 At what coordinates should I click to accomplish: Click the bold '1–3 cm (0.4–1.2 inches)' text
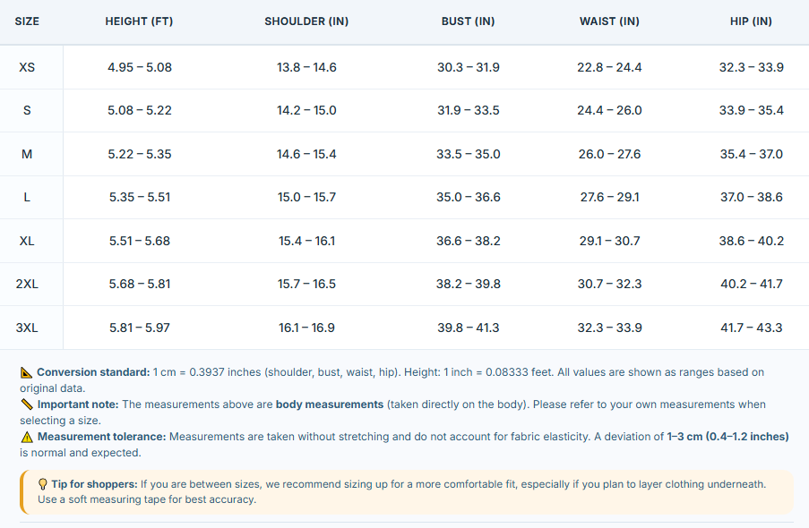point(727,437)
